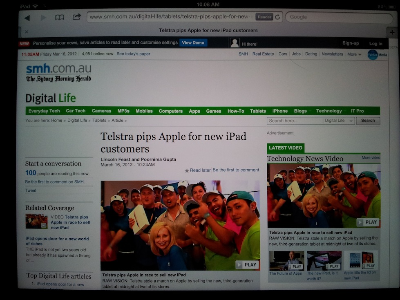Viewport: 400px width, 300px height.
Task: Select Games in green menu
Action: click(x=214, y=111)
